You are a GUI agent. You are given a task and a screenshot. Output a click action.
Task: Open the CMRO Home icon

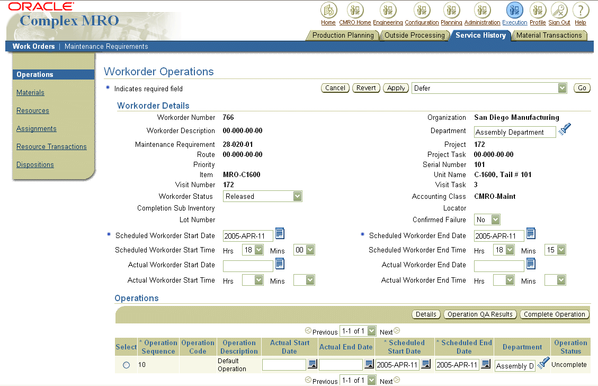coord(355,10)
